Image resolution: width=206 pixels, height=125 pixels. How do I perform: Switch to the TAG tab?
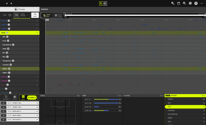point(16,15)
